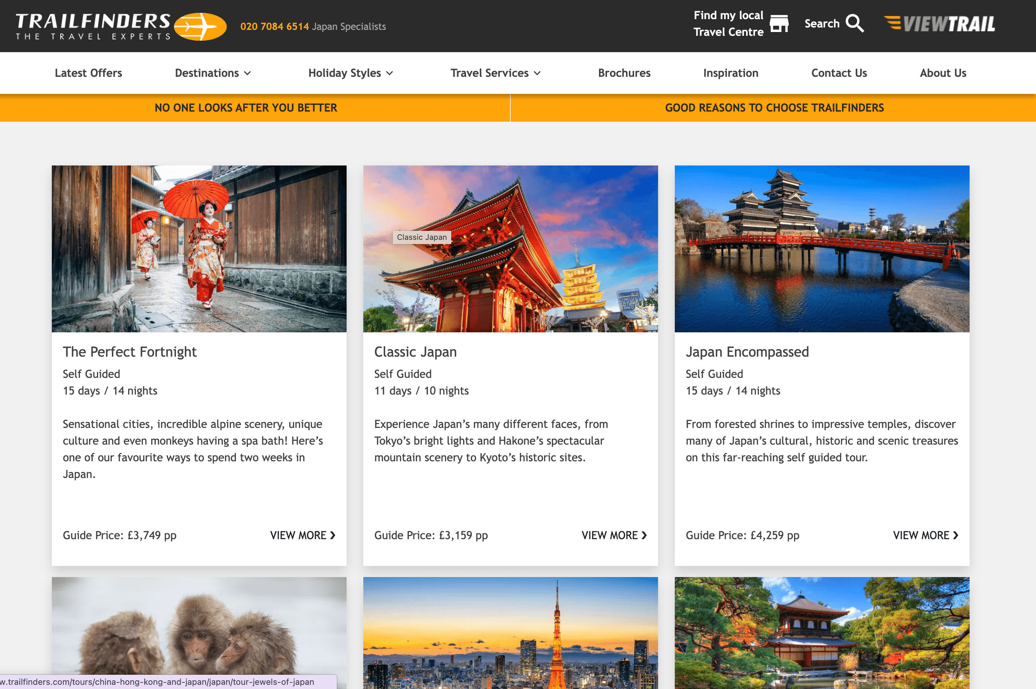
Task: Open The Perfect Fortnight geisha photo
Action: pyautogui.click(x=199, y=249)
